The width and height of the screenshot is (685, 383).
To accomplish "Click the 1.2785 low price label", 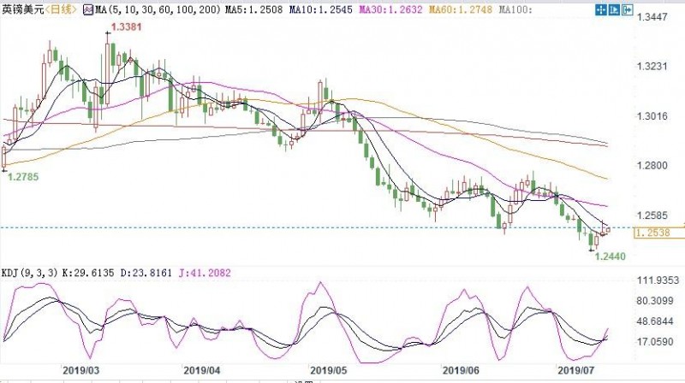I will click(x=23, y=177).
